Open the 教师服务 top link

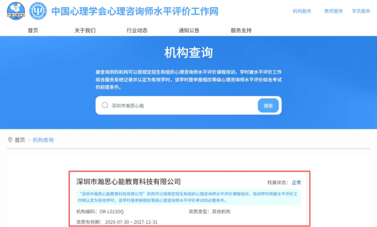333,11
